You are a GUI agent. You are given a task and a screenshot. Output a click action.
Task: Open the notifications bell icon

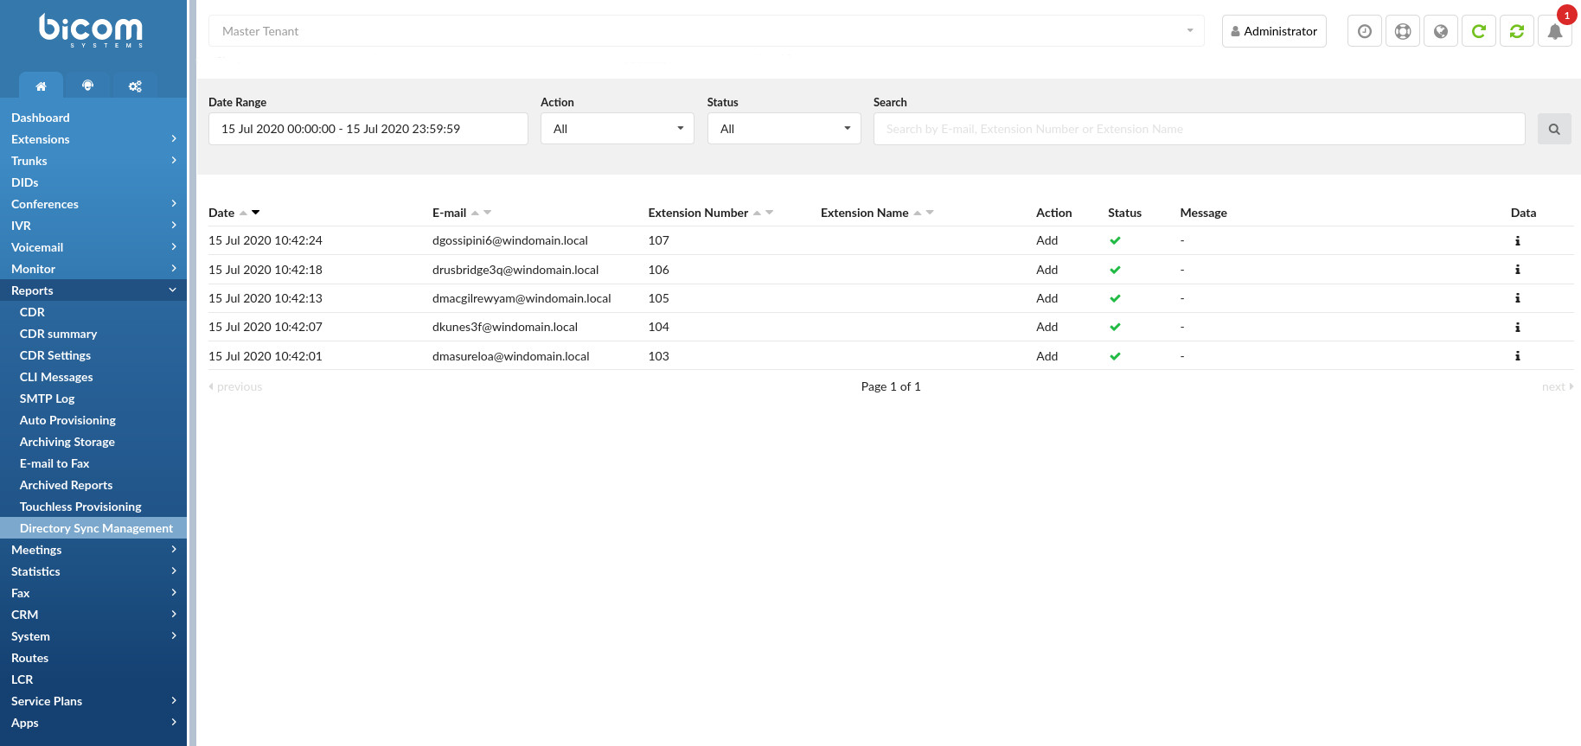[1555, 31]
